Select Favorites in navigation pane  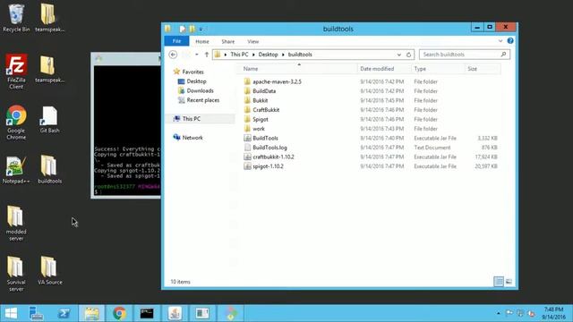[x=192, y=72]
